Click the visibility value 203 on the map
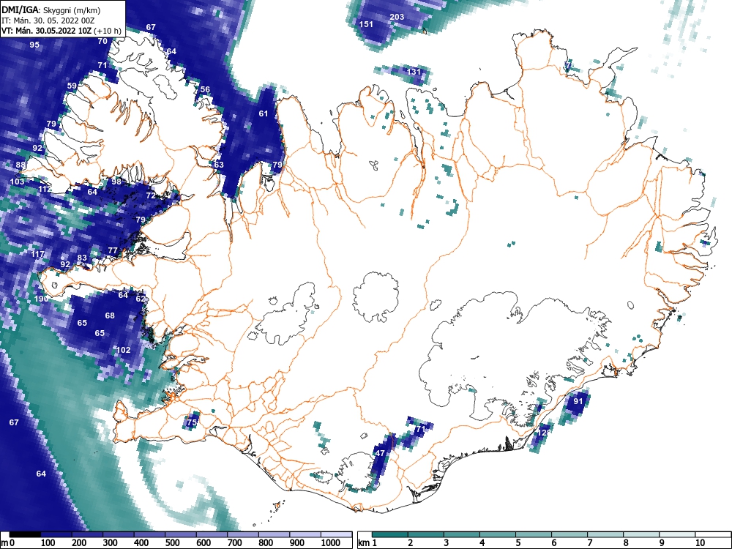 397,17
